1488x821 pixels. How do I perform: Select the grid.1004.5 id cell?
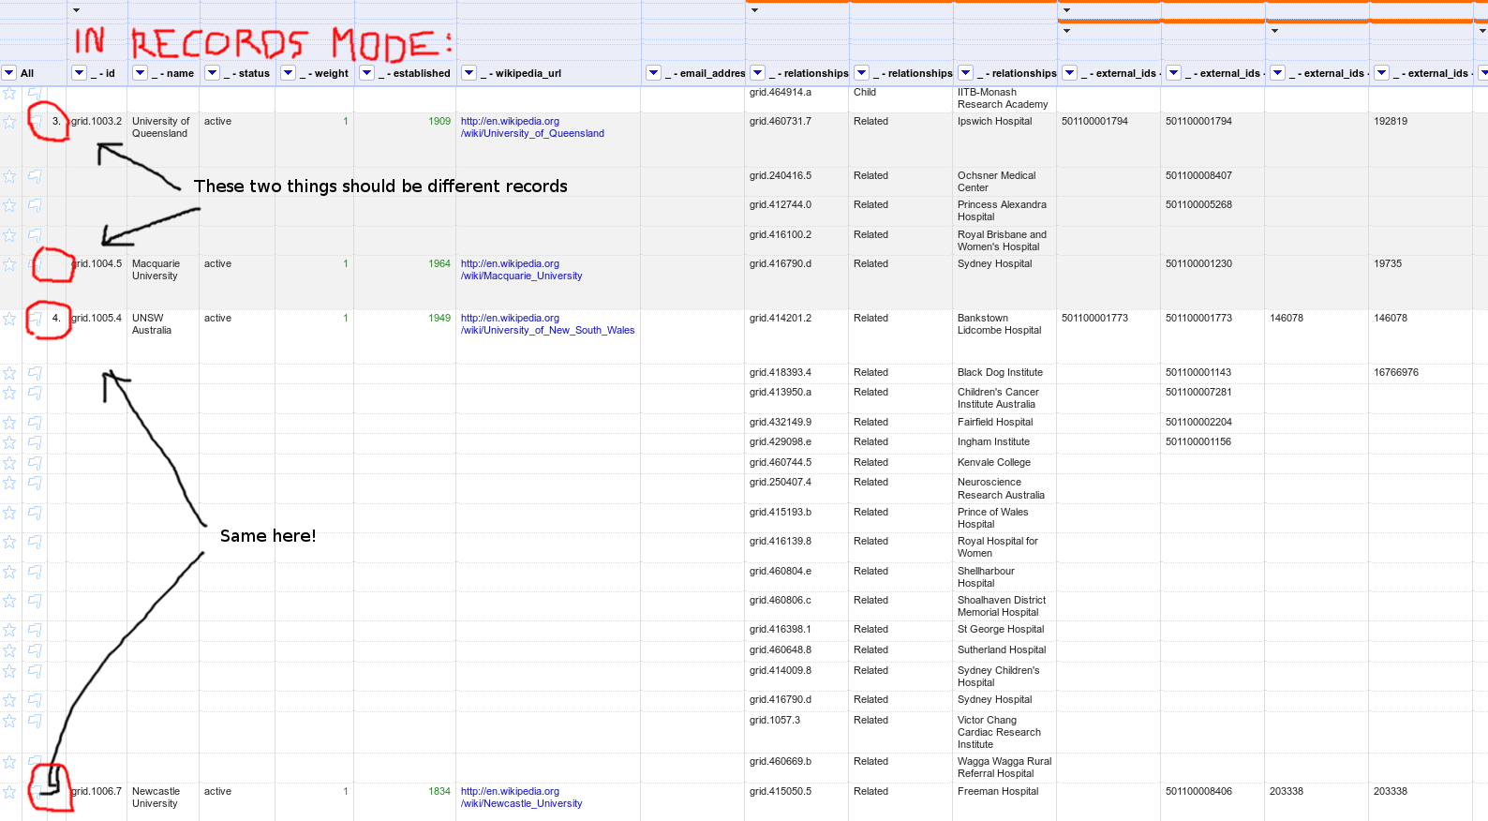point(97,264)
